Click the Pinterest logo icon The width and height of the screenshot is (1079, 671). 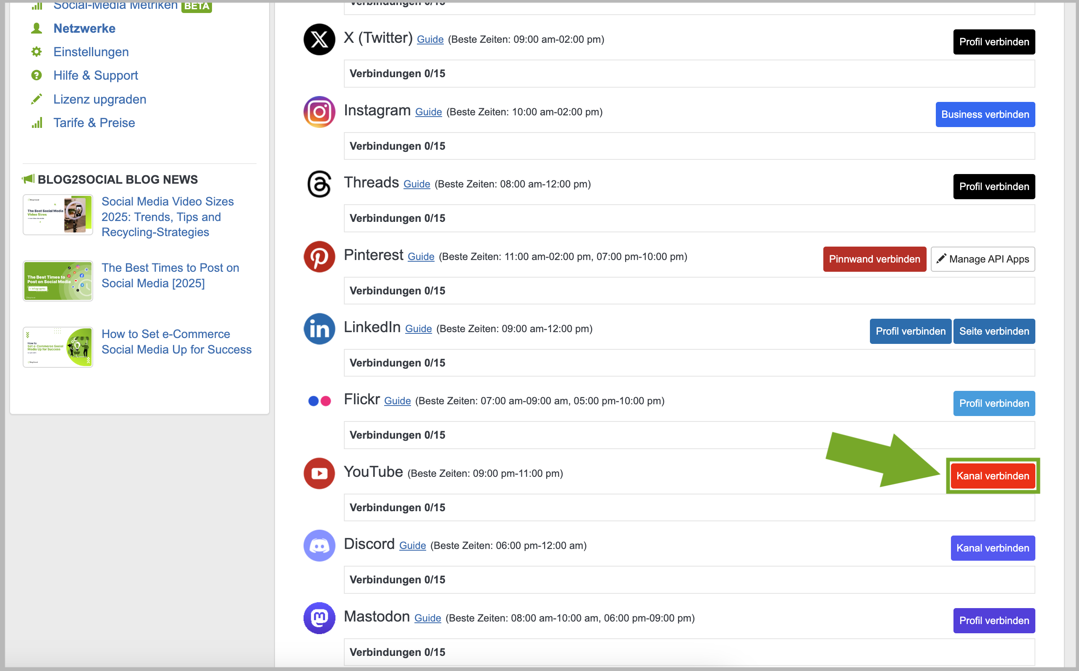(319, 257)
